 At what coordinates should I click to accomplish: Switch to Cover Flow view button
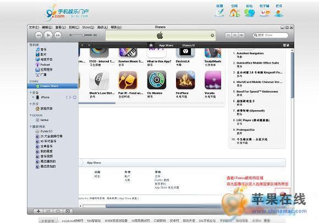pyautogui.click(x=241, y=35)
